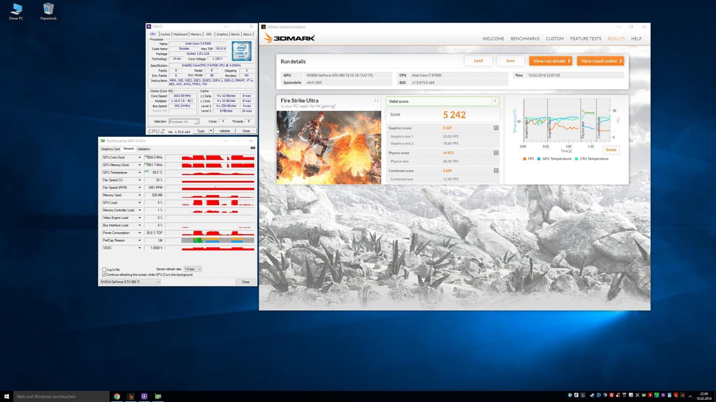
Task: Click GPU-Z screenshot camera icon
Action: click(x=252, y=148)
